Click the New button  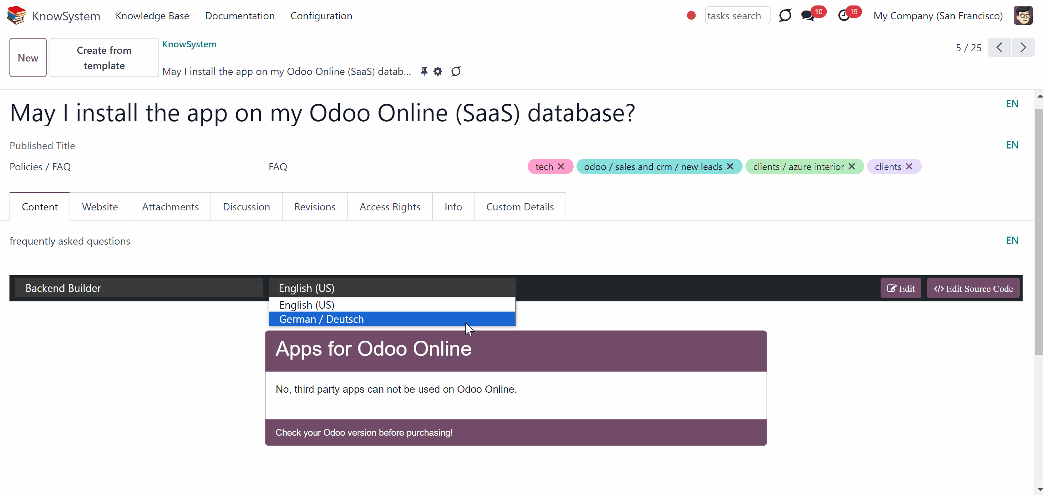pos(28,58)
